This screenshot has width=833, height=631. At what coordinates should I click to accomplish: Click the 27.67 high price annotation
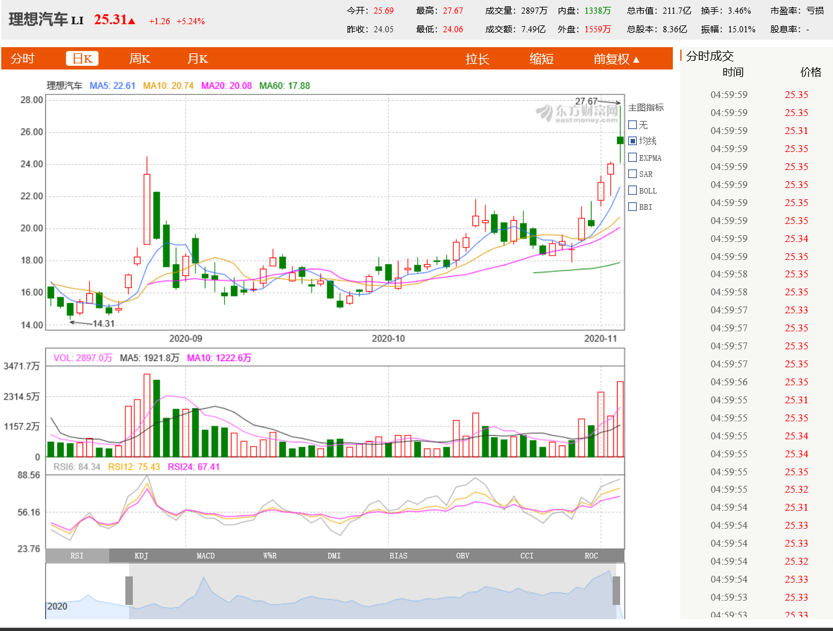586,101
